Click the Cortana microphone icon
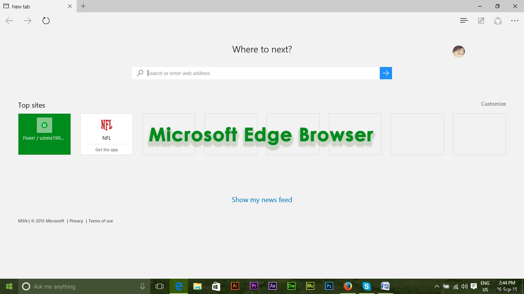 pyautogui.click(x=142, y=286)
